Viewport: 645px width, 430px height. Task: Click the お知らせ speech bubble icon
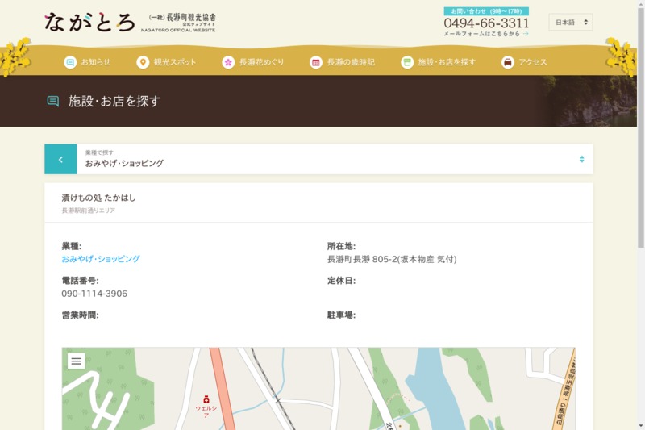tap(70, 62)
